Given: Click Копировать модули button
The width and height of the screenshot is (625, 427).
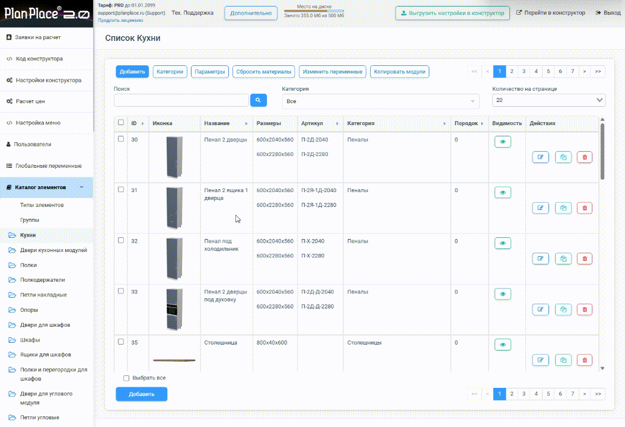Looking at the screenshot, I should [400, 72].
